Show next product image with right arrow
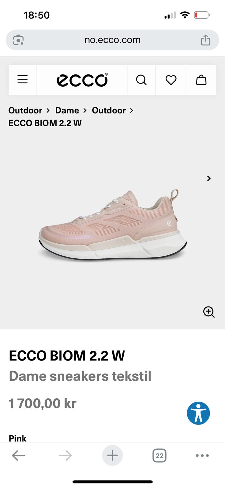The image size is (225, 488). coord(209,178)
